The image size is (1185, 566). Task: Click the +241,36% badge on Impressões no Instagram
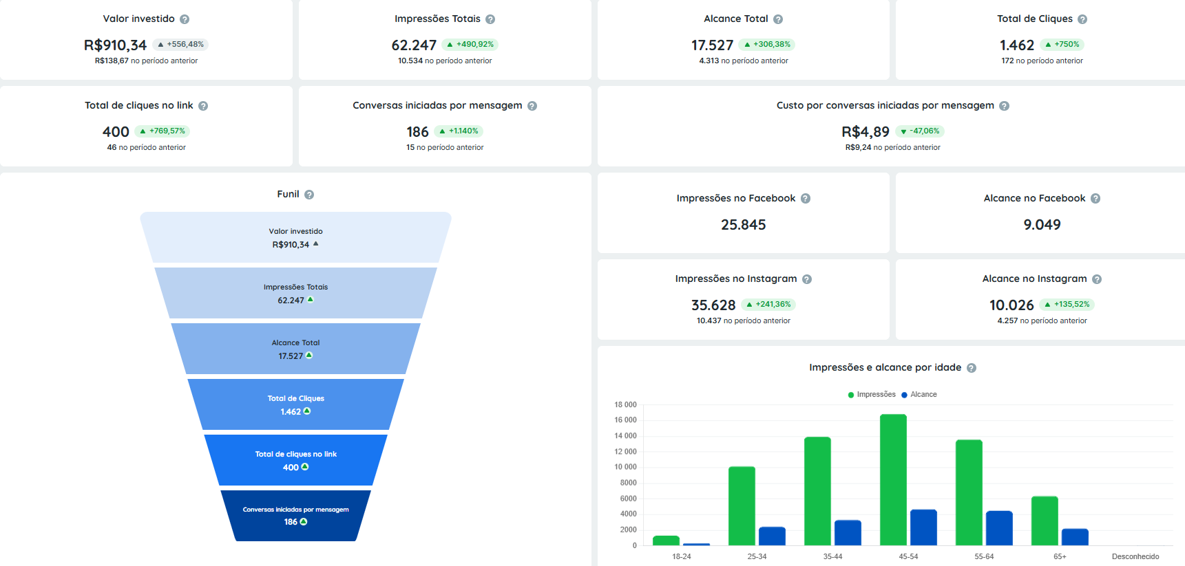[x=768, y=305]
